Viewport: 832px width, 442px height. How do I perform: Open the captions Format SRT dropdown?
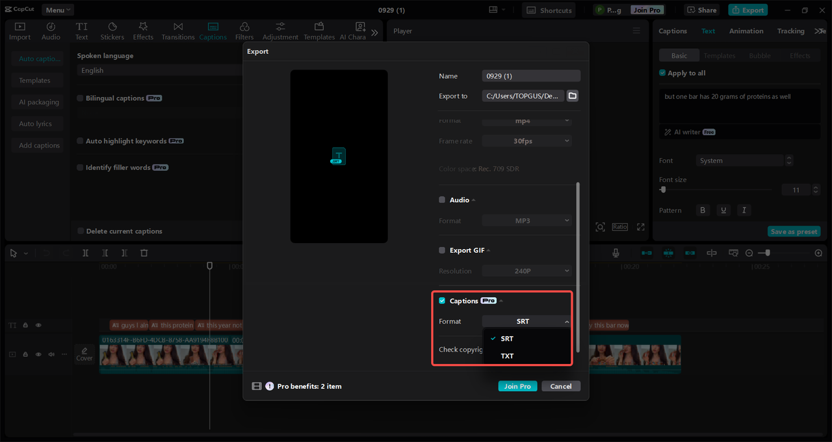point(527,321)
